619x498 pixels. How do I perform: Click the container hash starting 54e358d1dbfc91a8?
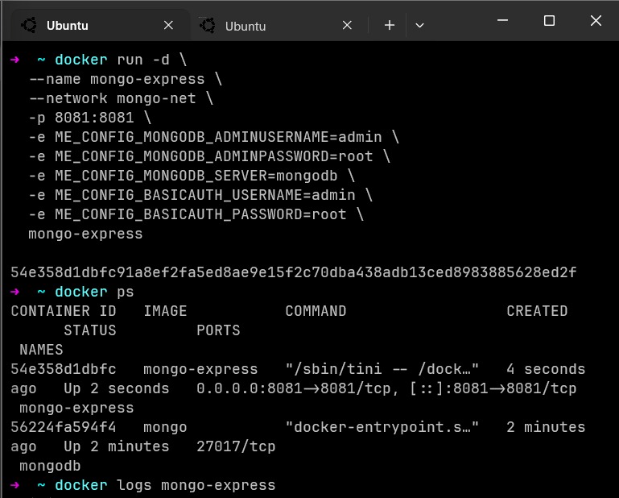294,272
